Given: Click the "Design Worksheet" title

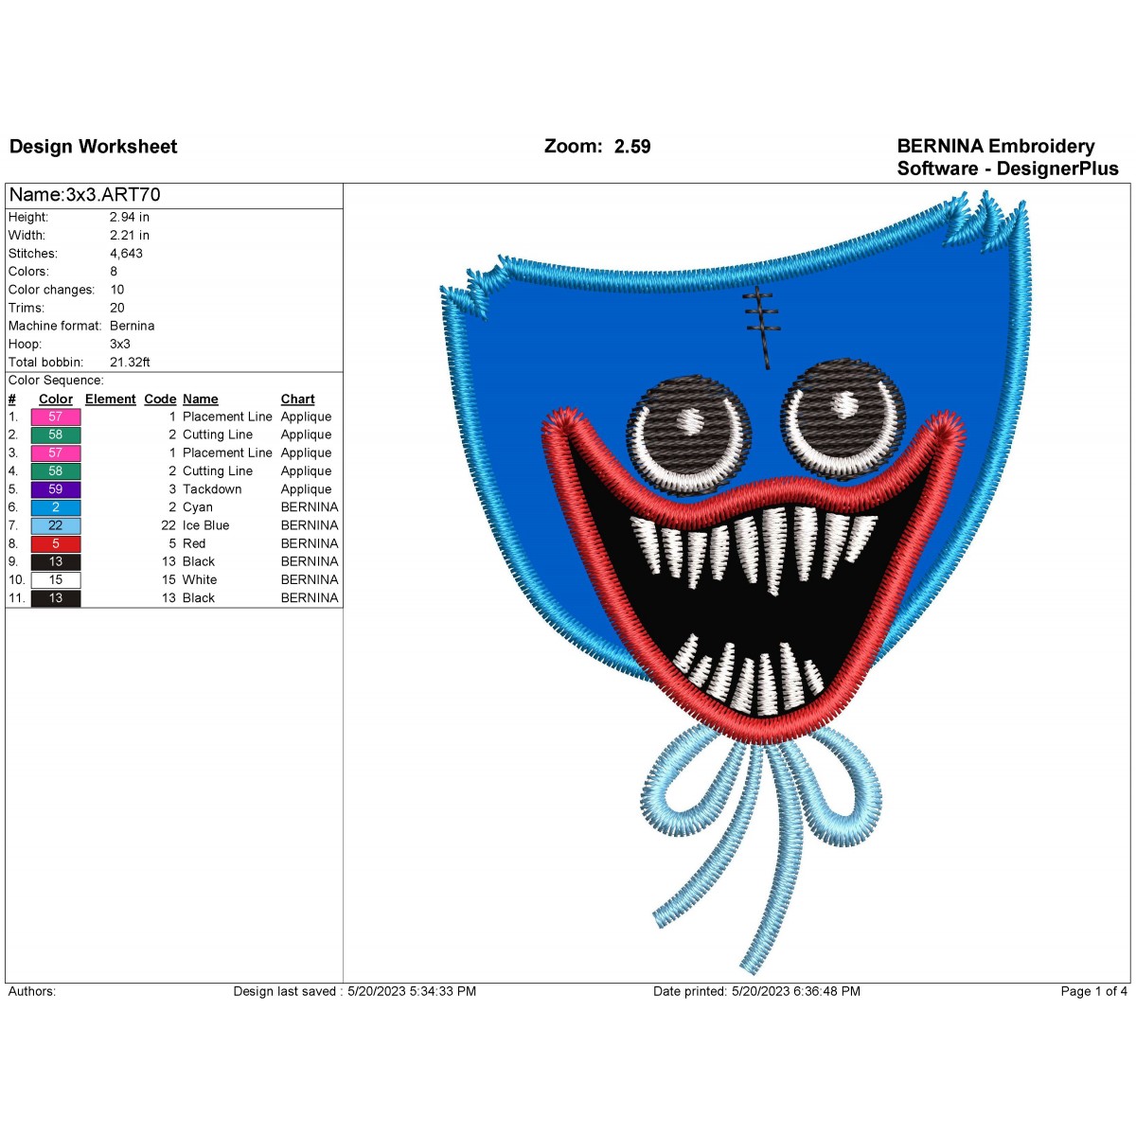Looking at the screenshot, I should click(93, 147).
